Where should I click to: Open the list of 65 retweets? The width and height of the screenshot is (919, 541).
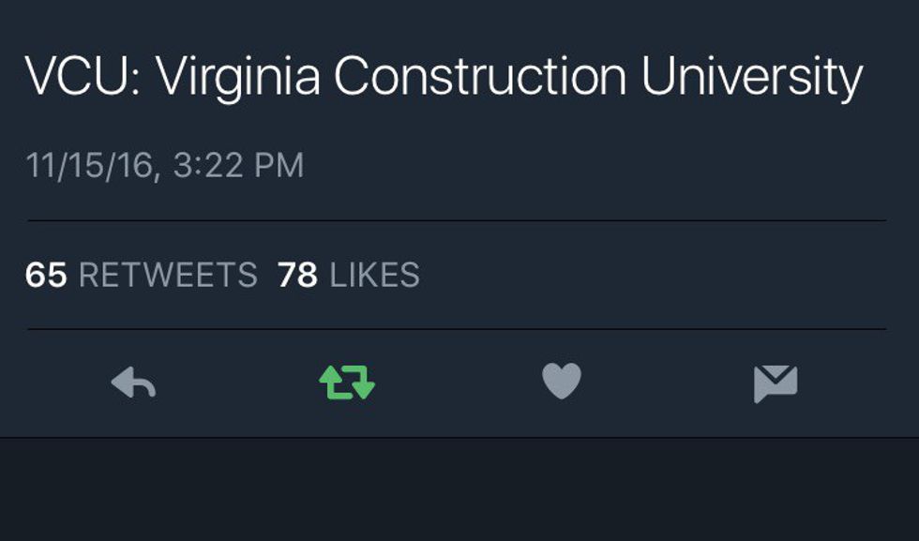(141, 276)
